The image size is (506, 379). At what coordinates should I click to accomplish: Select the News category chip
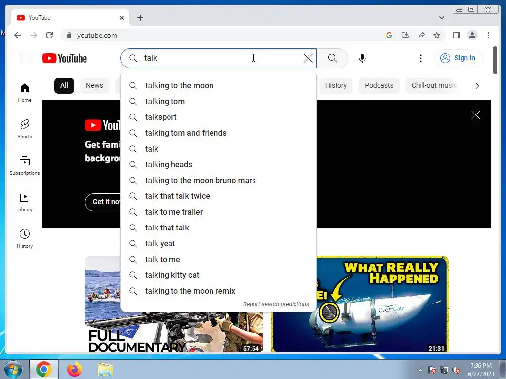pos(94,86)
